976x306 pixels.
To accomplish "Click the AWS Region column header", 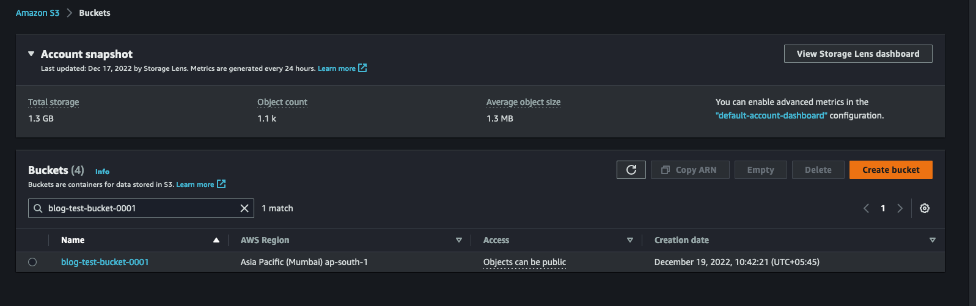I will [265, 240].
